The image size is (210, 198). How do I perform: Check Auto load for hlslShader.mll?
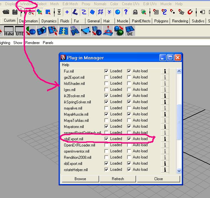[129, 83]
